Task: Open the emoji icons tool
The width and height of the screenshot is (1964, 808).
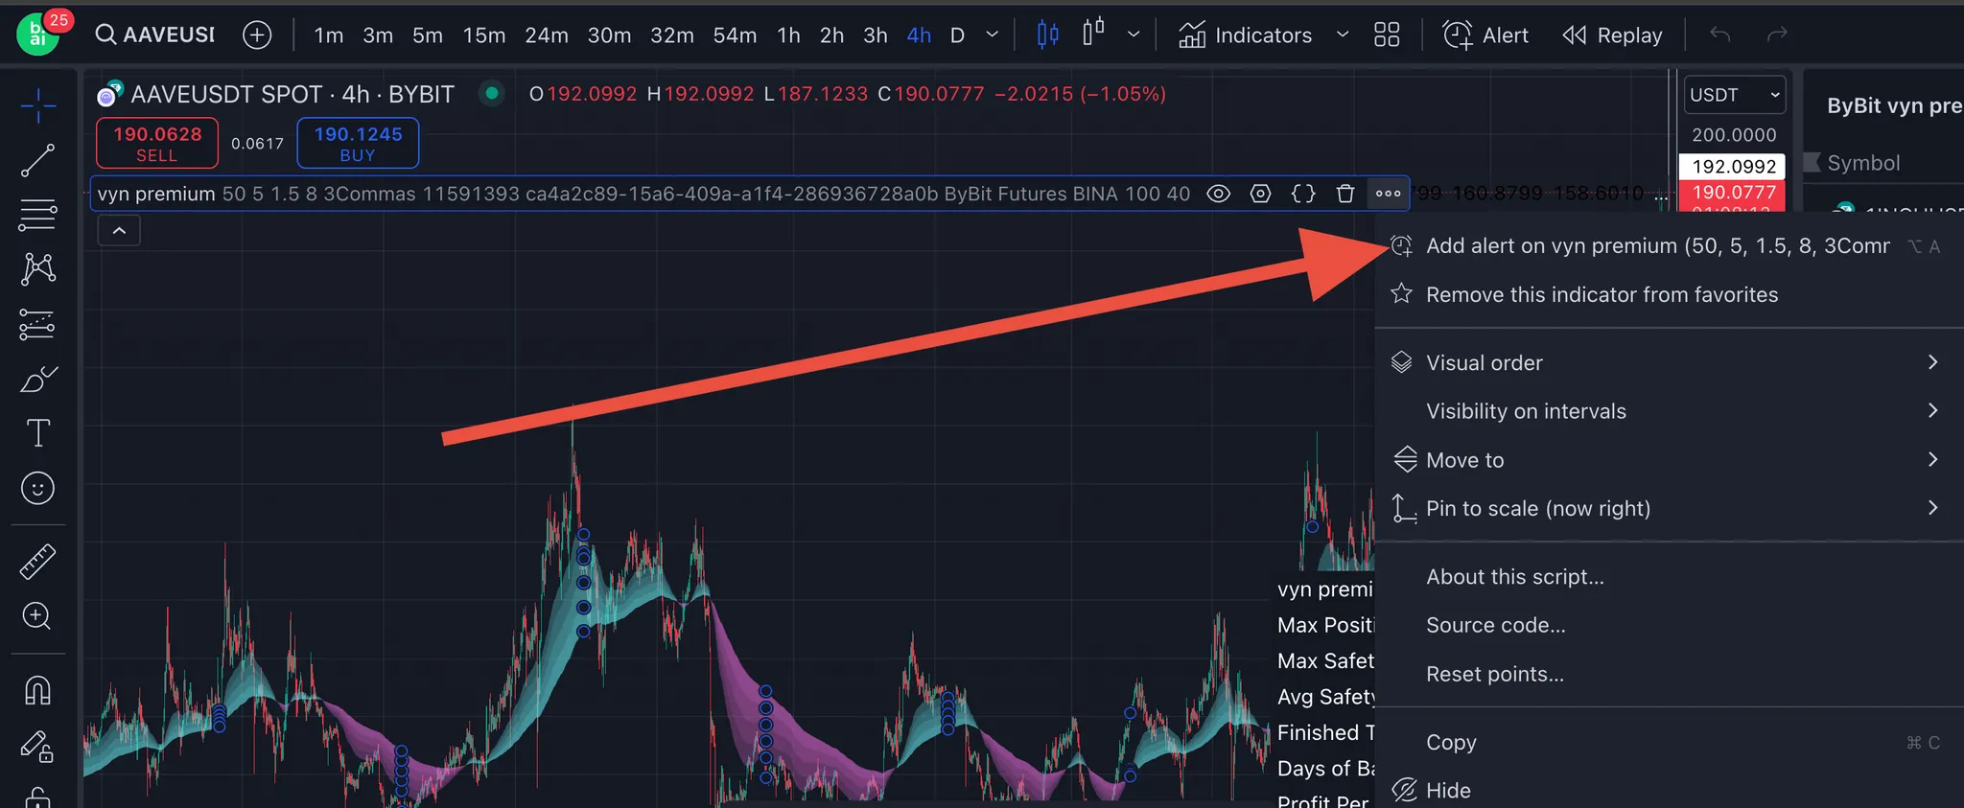Action: 37,489
